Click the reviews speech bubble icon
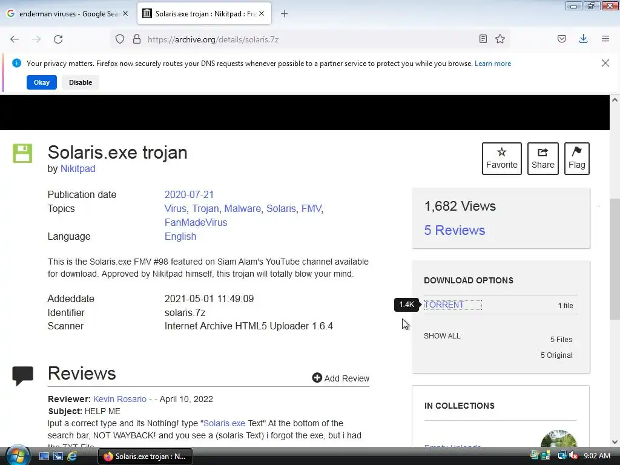The width and height of the screenshot is (620, 465). point(22,375)
